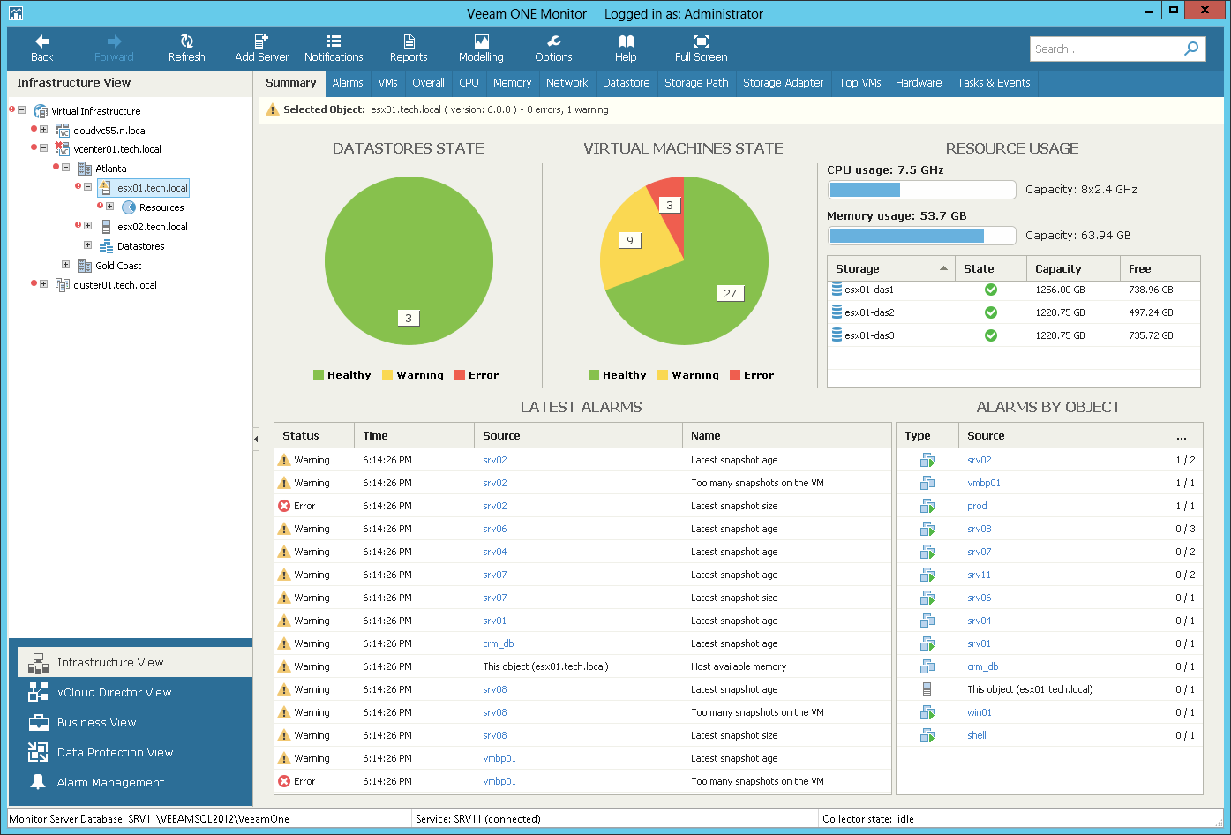Click the Memory usage bar
The image size is (1231, 835).
click(x=922, y=236)
